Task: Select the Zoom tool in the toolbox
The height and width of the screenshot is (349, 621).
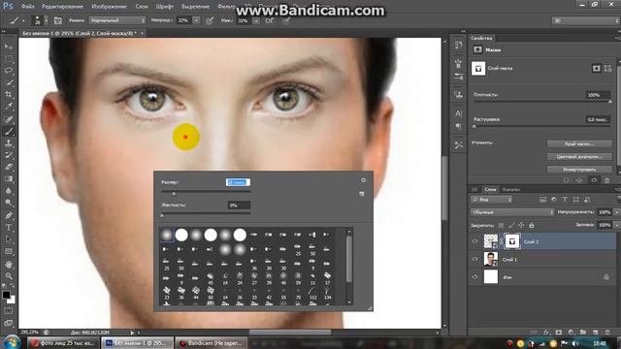Action: tap(9, 275)
